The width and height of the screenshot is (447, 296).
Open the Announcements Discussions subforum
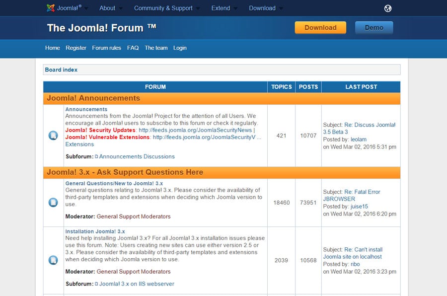click(137, 156)
